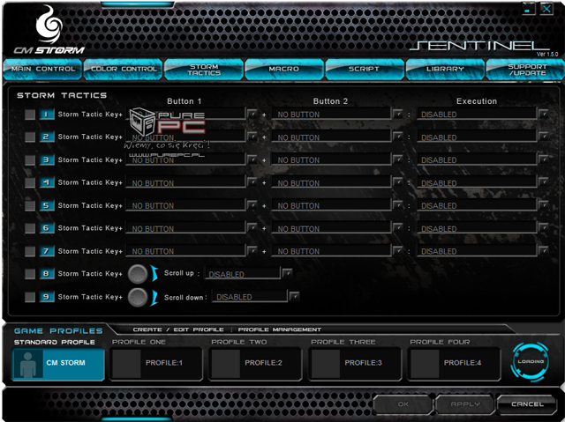Click the number 7 Storm Tactic badge

point(47,251)
